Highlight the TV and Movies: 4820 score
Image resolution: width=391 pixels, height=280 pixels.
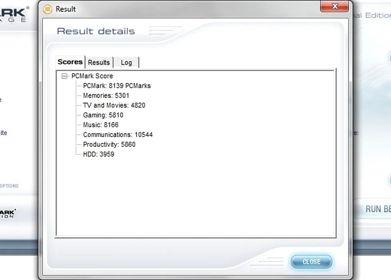pyautogui.click(x=114, y=105)
